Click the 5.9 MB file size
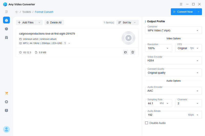 coord(42,53)
